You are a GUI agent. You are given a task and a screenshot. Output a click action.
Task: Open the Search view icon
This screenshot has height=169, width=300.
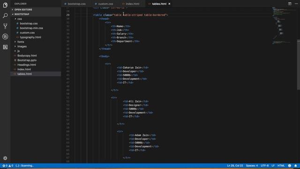tap(5, 15)
